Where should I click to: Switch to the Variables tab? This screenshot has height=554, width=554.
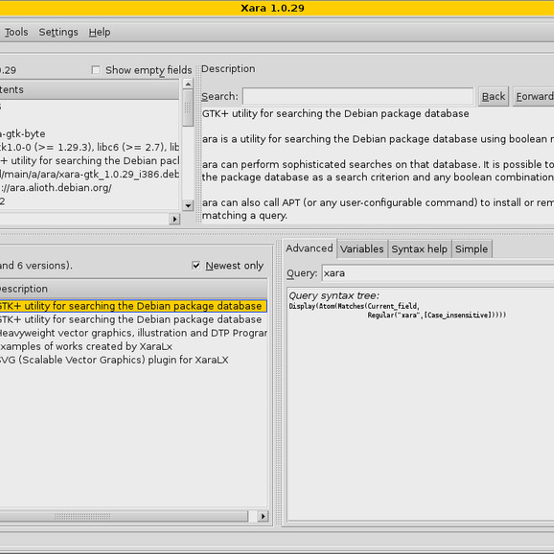[362, 249]
